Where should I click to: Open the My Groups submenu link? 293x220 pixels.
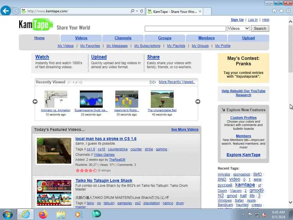pyautogui.click(x=200, y=46)
